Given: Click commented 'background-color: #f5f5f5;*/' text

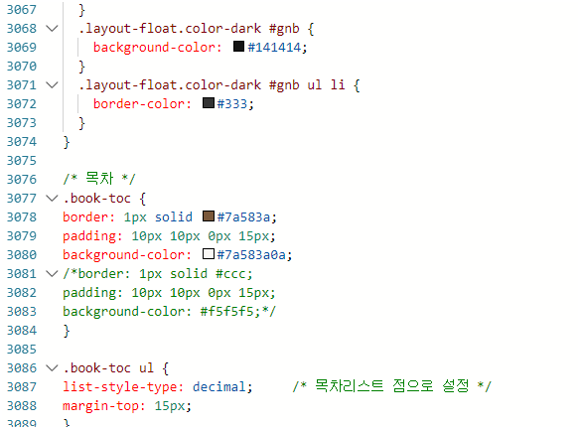Looking at the screenshot, I should pos(169,312).
